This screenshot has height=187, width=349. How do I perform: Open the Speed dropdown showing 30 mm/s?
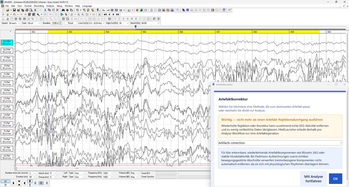[14, 23]
